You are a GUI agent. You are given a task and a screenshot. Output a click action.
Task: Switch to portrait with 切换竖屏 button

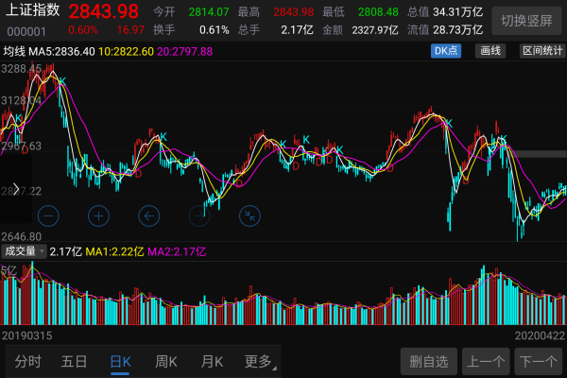click(x=526, y=21)
